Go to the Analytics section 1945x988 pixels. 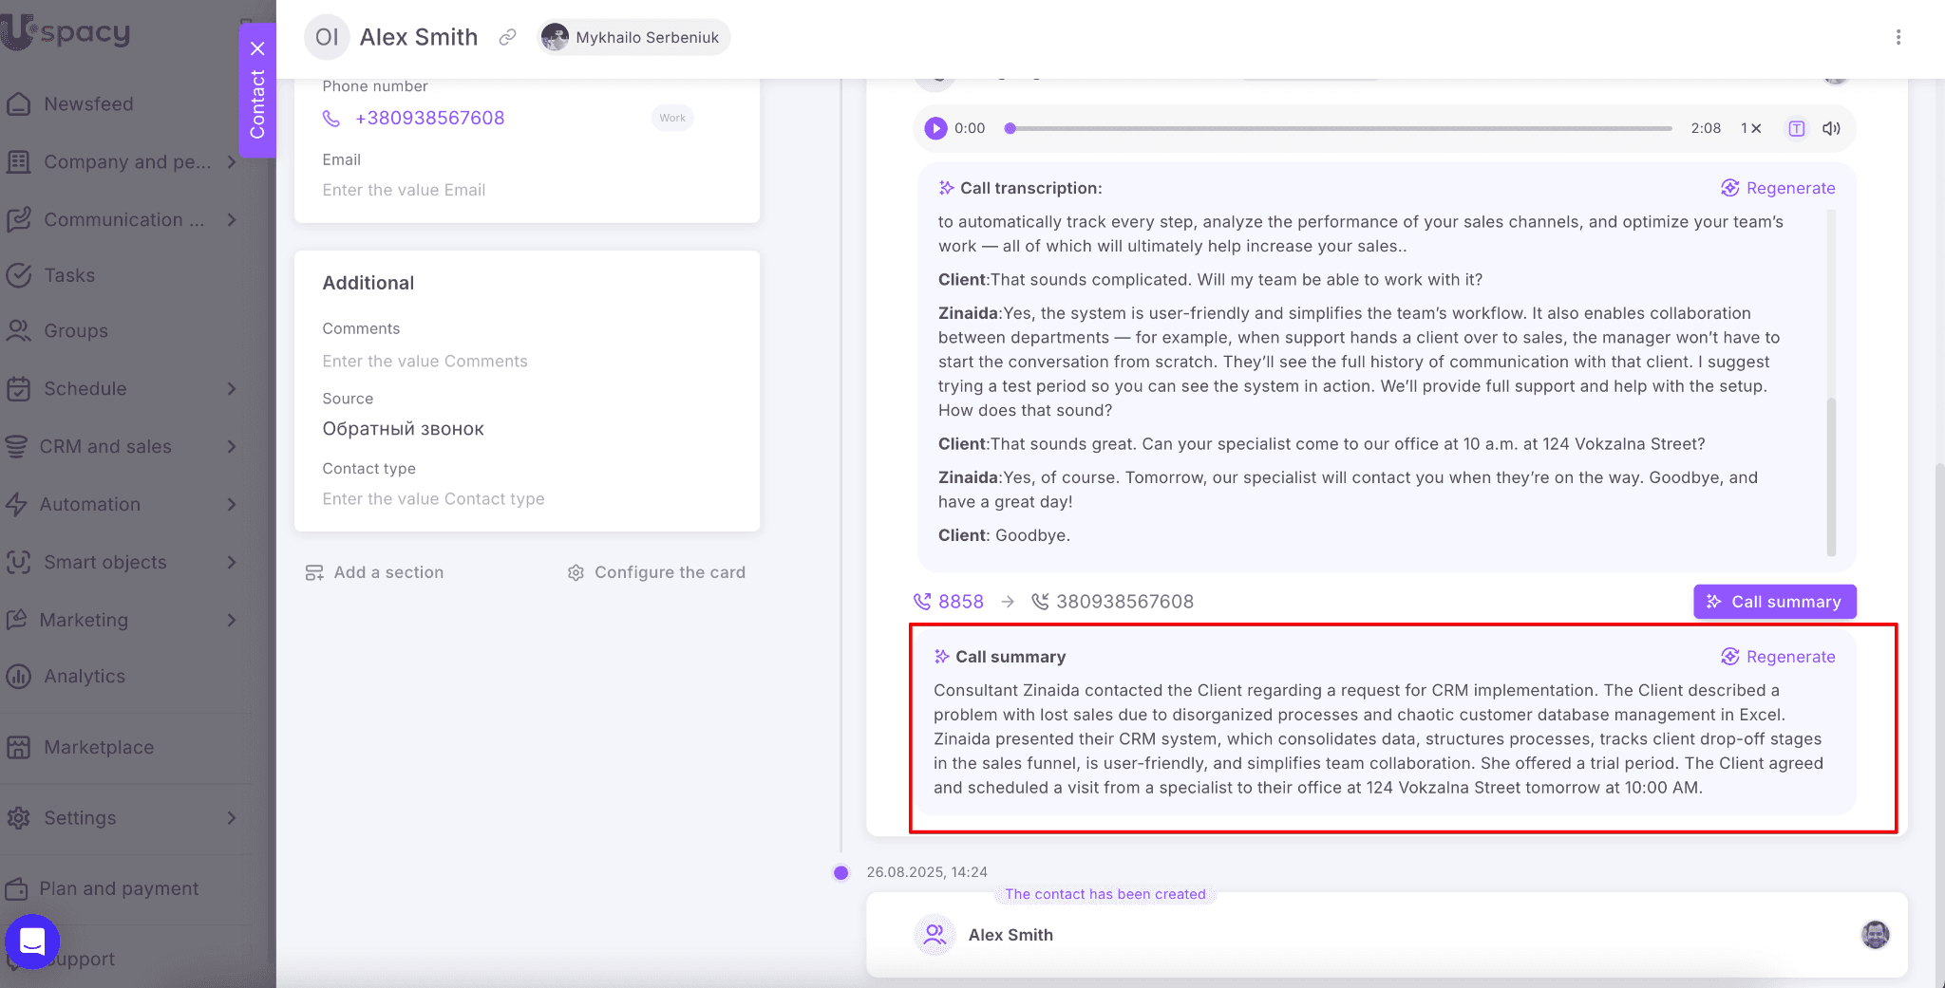[x=85, y=676]
